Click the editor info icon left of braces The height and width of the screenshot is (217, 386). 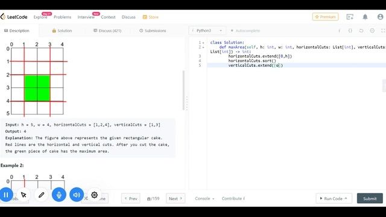click(340, 31)
